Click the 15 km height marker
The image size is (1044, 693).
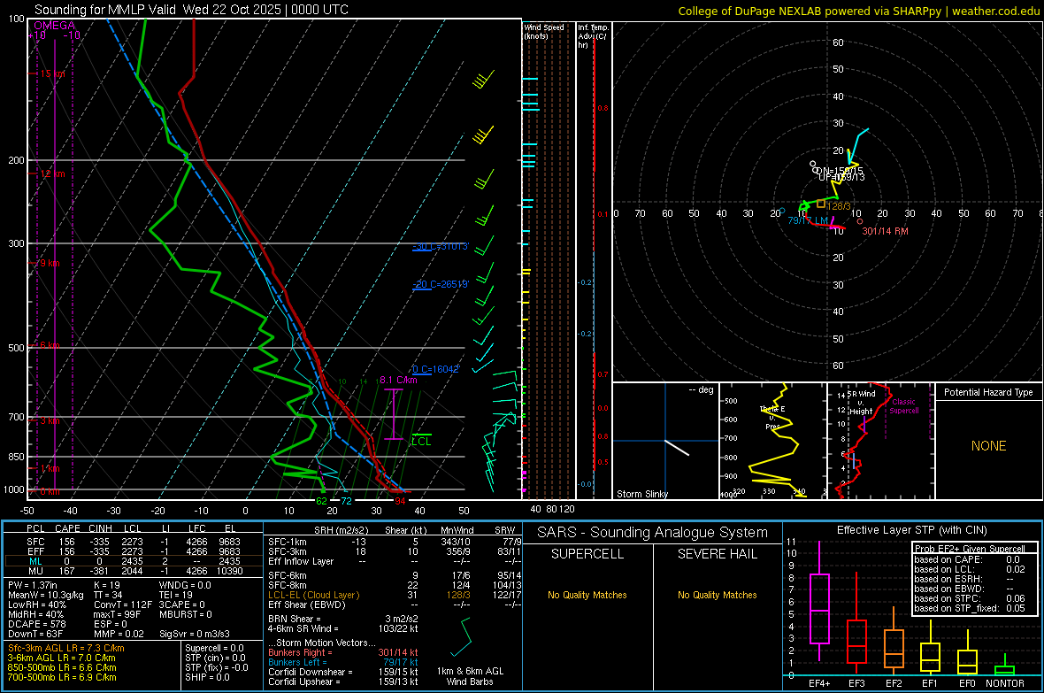tap(52, 73)
